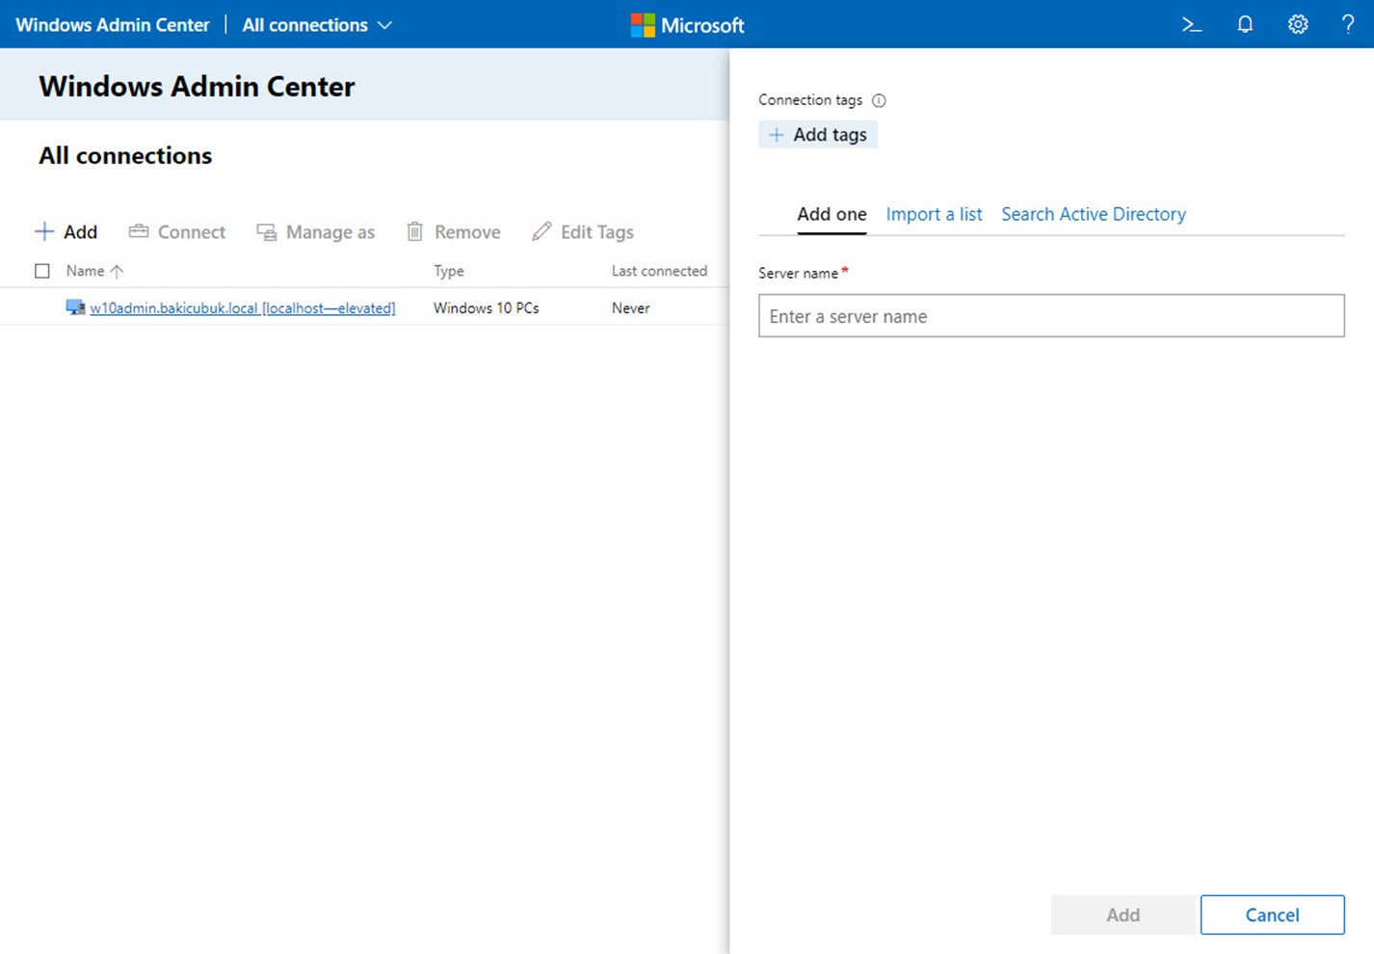Focus the Server name input field
Viewport: 1374px width, 954px height.
pos(1051,316)
